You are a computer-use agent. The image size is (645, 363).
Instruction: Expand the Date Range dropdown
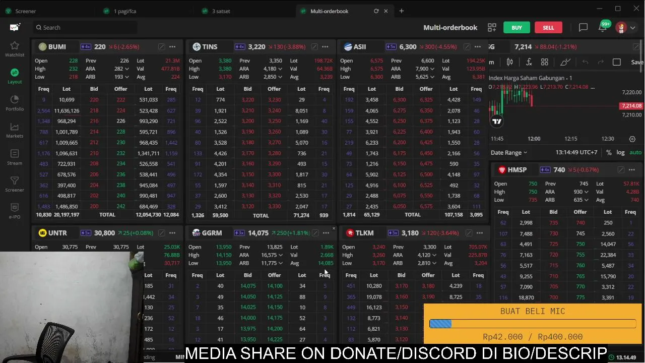coord(509,152)
